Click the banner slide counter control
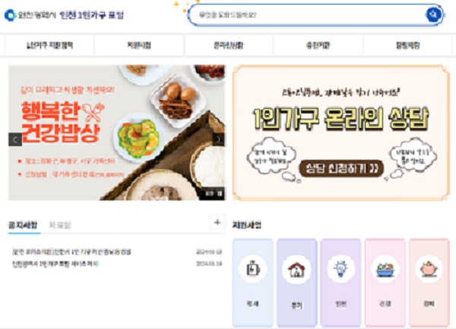Viewport: 456px width, 329px height. coord(214,193)
